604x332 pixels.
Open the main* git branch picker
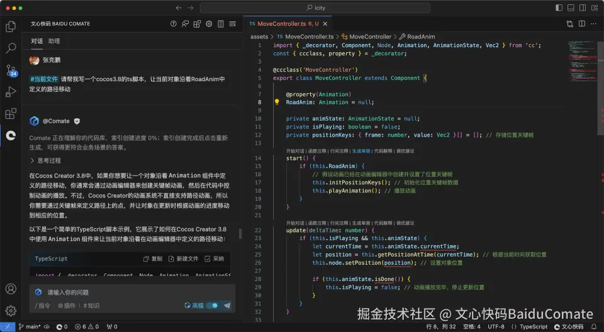(30, 326)
